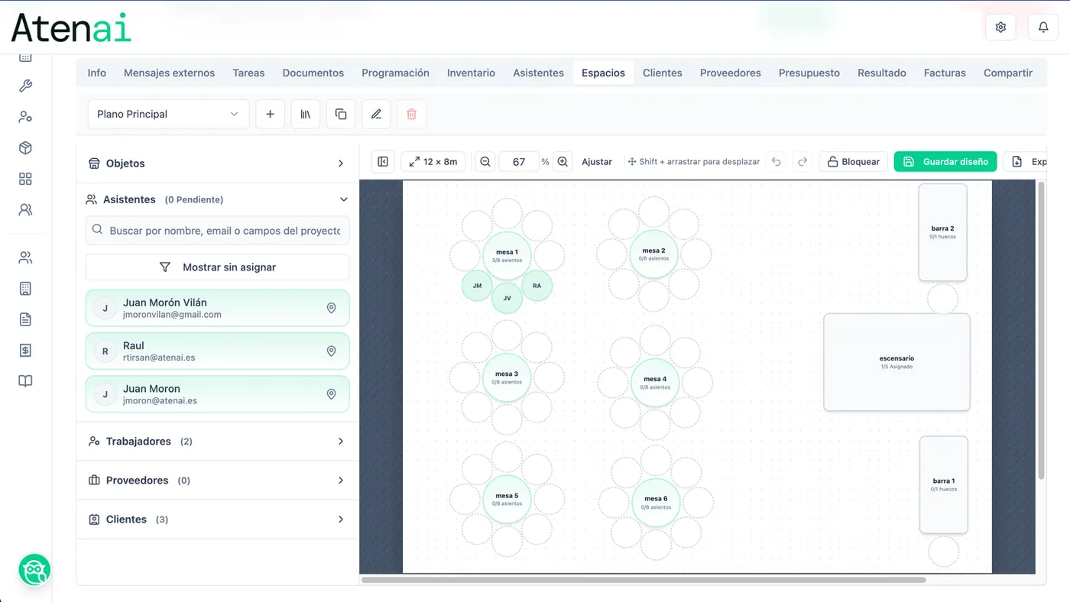Duplicate the current plan

(341, 114)
